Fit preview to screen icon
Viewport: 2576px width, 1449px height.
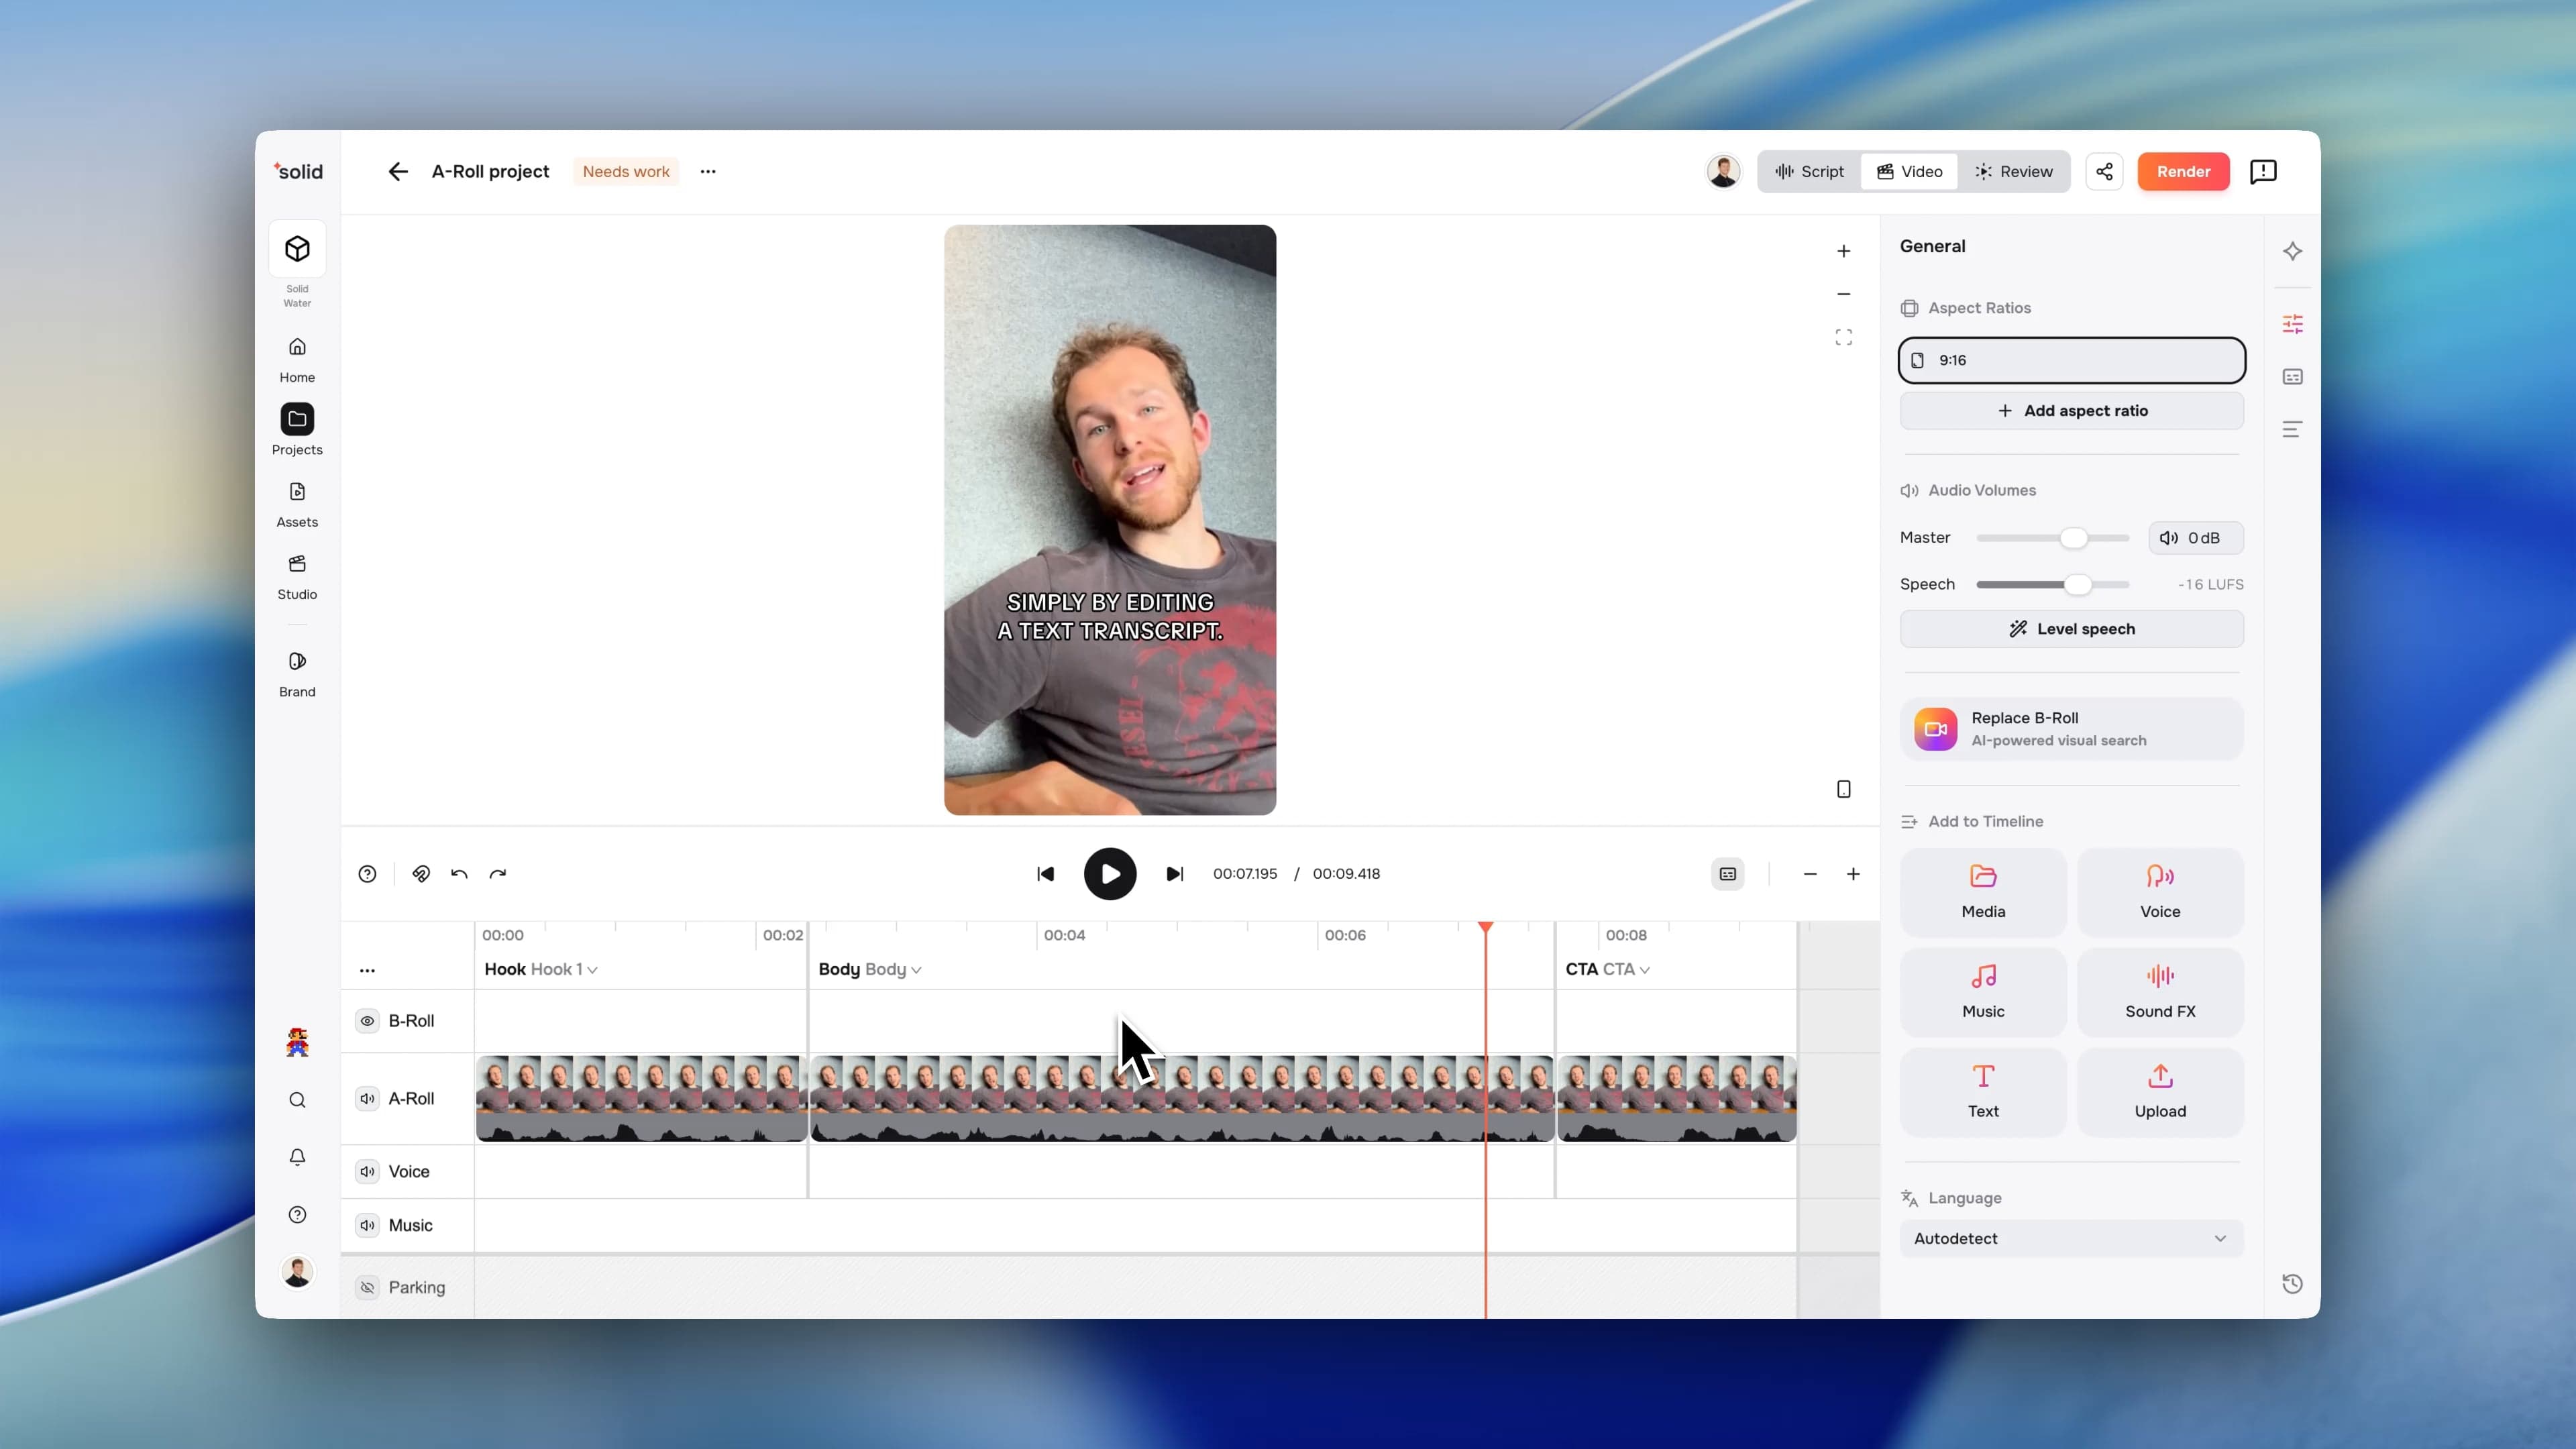[x=1843, y=337]
